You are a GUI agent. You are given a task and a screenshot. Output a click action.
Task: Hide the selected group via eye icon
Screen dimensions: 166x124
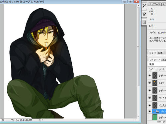pos(149,111)
